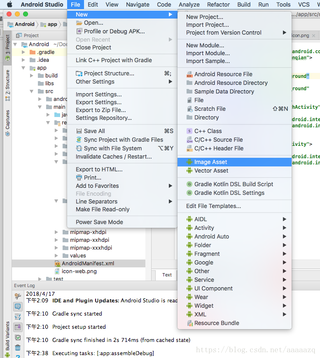Expand Add to Favorites submenu
The image size is (320, 358).
coord(170,186)
